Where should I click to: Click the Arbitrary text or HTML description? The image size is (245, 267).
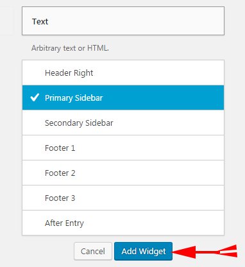point(70,48)
